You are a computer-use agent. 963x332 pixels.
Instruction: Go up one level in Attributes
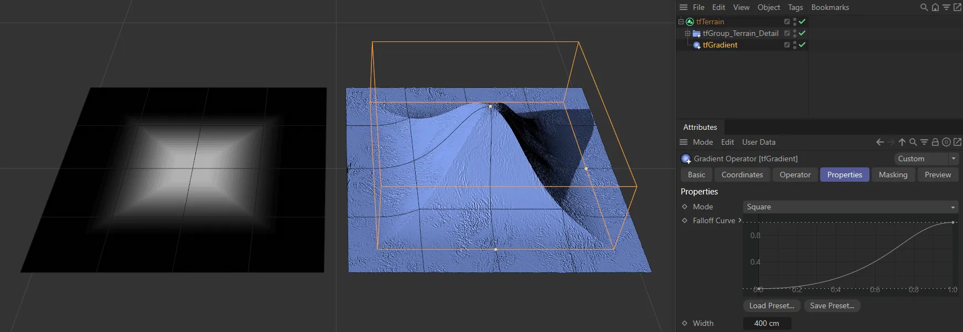pyautogui.click(x=902, y=142)
